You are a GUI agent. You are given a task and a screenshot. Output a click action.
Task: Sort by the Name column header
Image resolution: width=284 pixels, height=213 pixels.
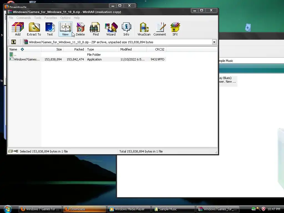25,49
